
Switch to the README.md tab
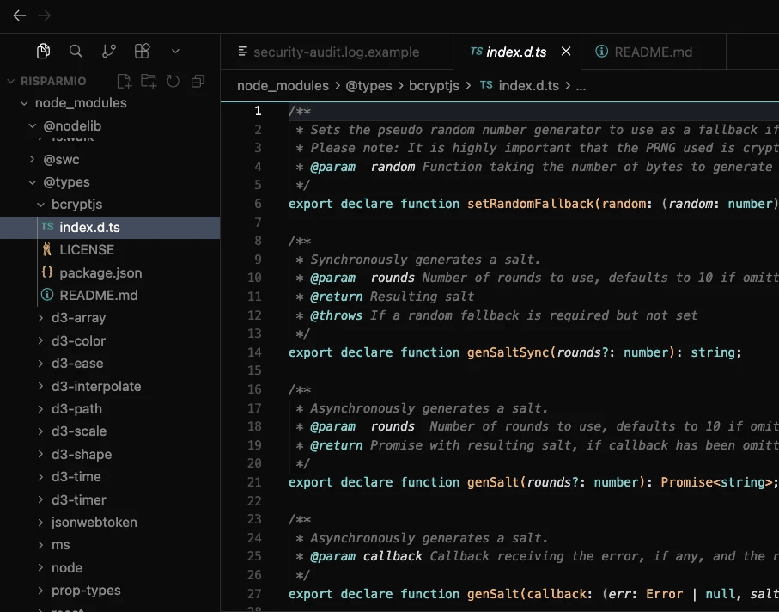(653, 52)
